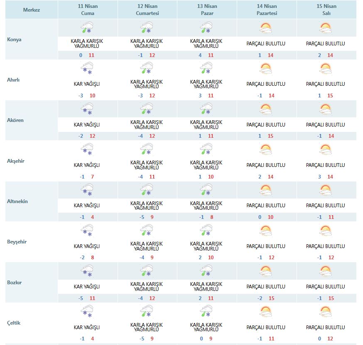
Task: Click the 11 Nisan Cuma column header
Action: point(88,10)
